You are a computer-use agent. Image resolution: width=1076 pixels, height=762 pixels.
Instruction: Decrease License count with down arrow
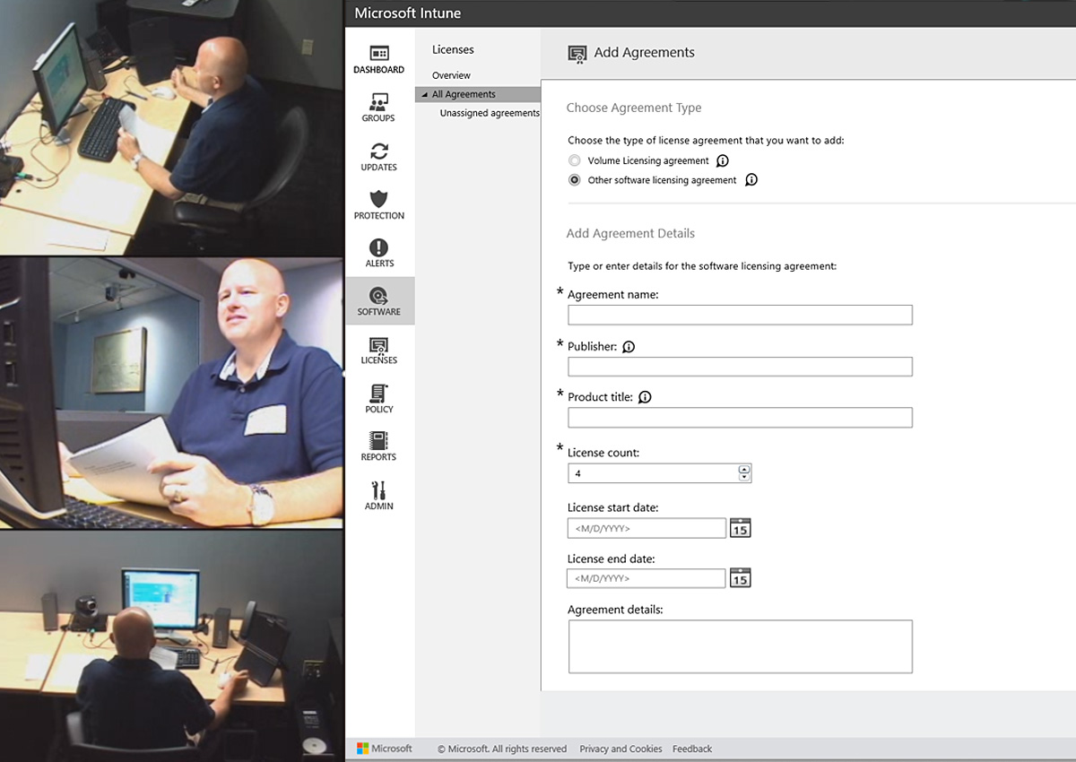pyautogui.click(x=744, y=477)
